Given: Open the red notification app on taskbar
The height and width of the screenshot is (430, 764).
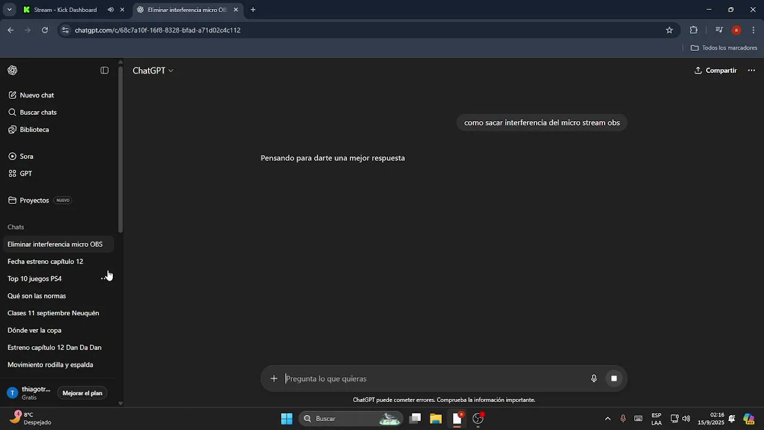Looking at the screenshot, I should (x=457, y=419).
